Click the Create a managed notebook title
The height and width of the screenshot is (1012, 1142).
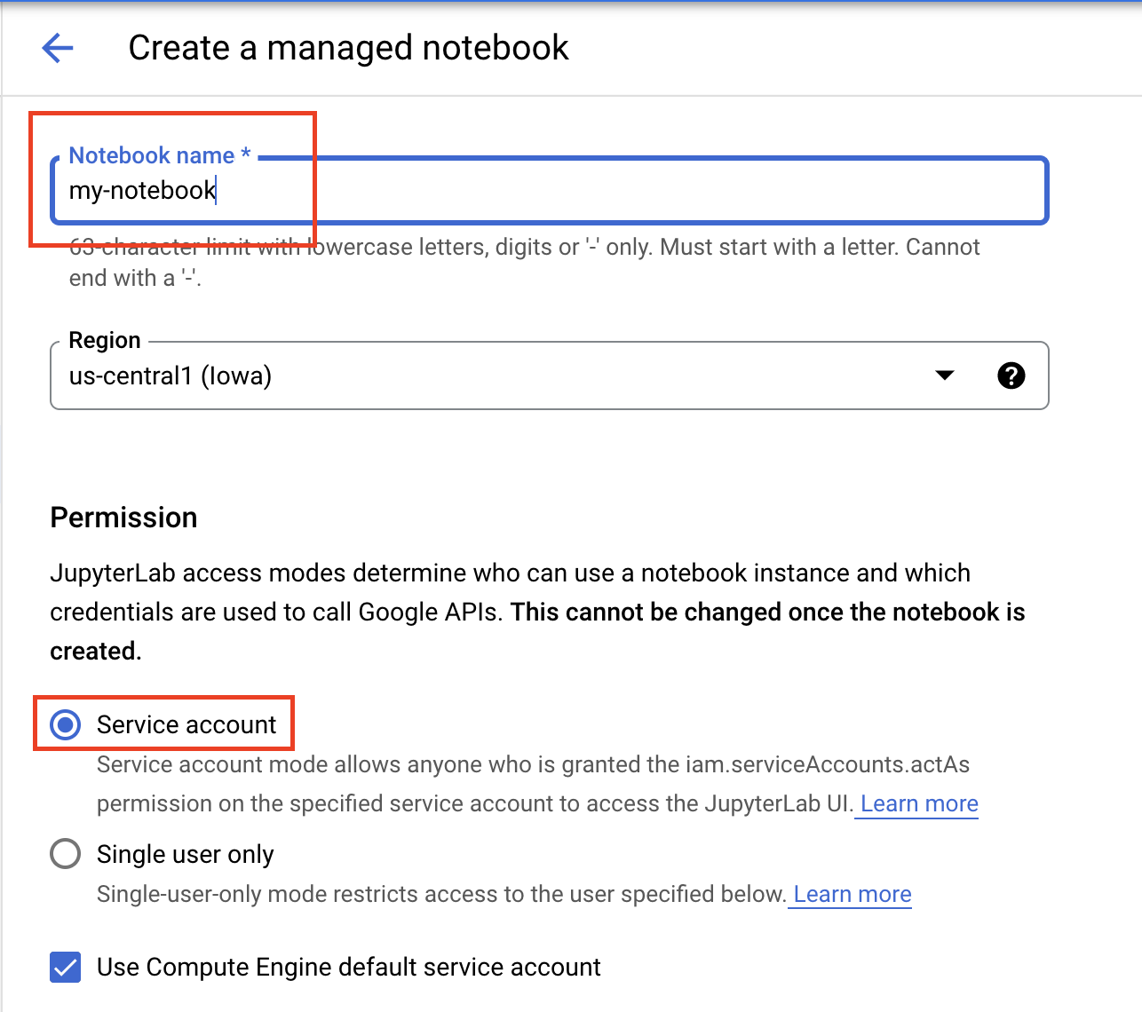[349, 48]
